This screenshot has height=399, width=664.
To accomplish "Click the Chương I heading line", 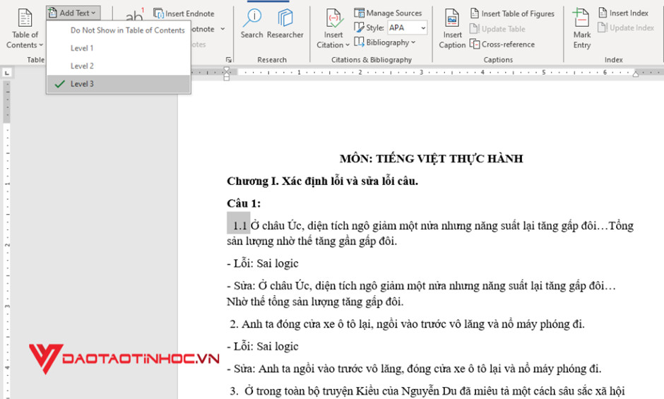I will pos(322,181).
